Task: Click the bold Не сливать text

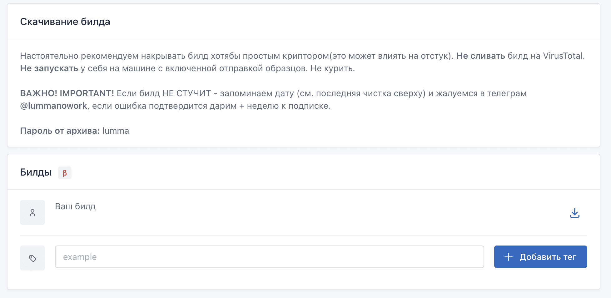Action: click(x=480, y=56)
